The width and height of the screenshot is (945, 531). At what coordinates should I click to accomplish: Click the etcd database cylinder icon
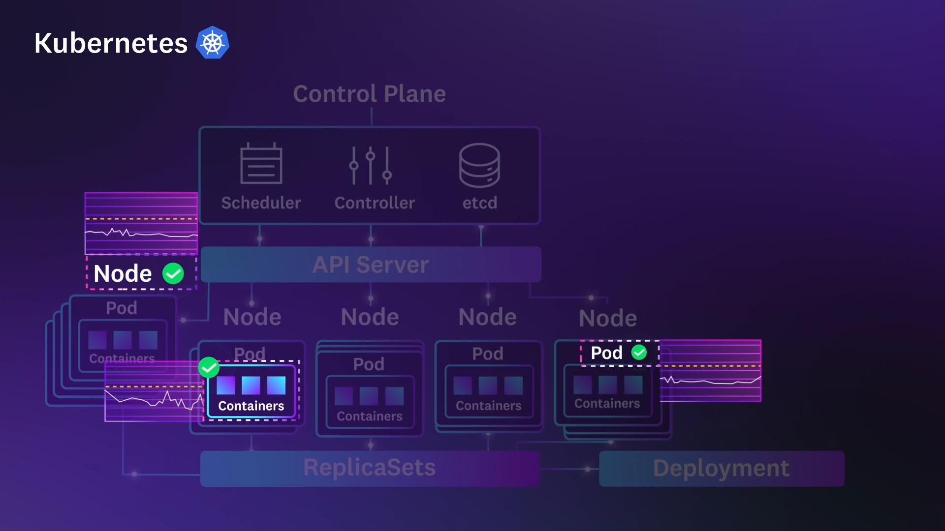[x=479, y=166]
